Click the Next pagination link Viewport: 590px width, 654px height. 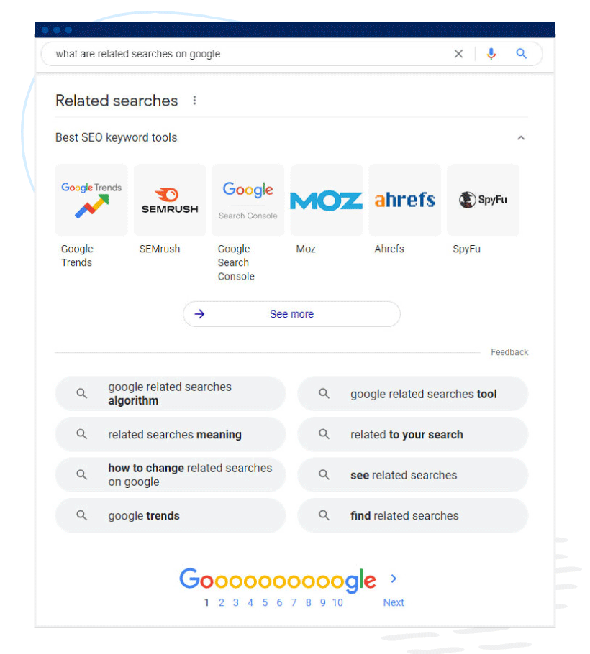pyautogui.click(x=394, y=602)
